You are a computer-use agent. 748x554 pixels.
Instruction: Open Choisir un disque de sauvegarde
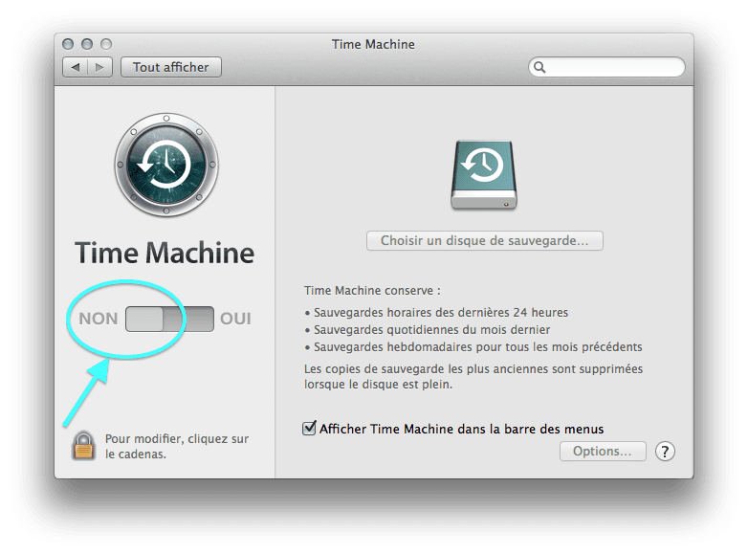(x=485, y=240)
